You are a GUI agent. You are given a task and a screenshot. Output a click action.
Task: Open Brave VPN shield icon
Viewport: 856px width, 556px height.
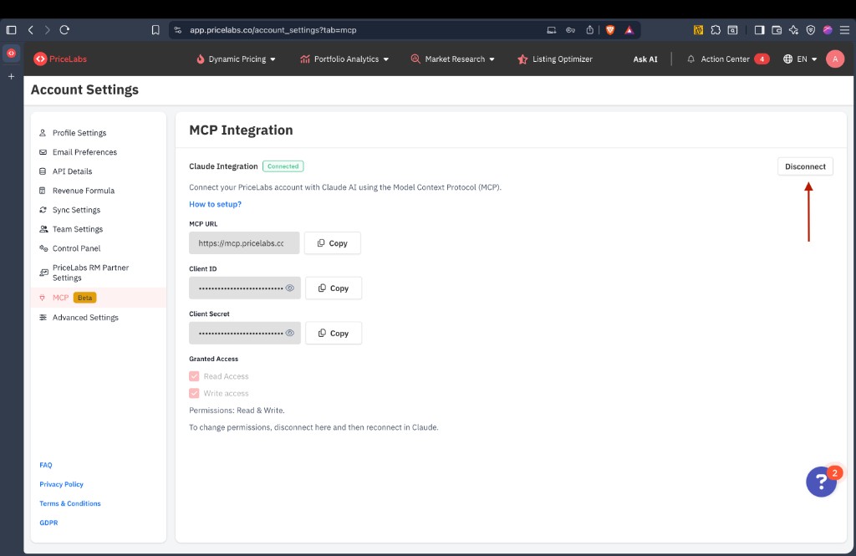pyautogui.click(x=811, y=30)
